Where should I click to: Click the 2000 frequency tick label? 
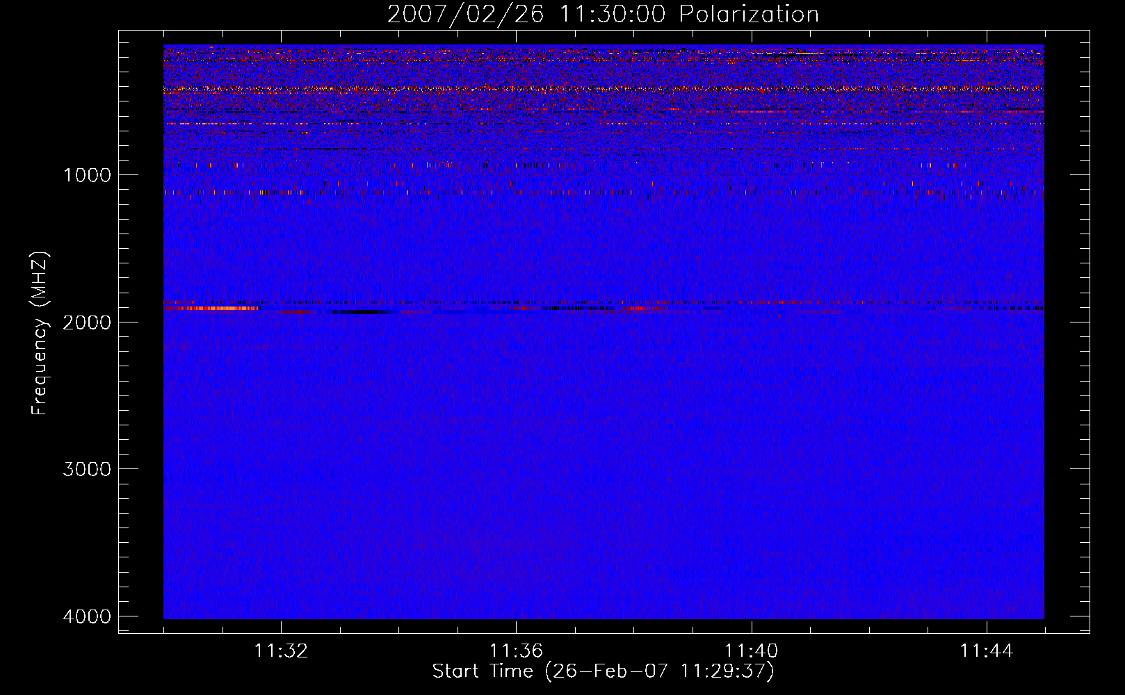88,322
